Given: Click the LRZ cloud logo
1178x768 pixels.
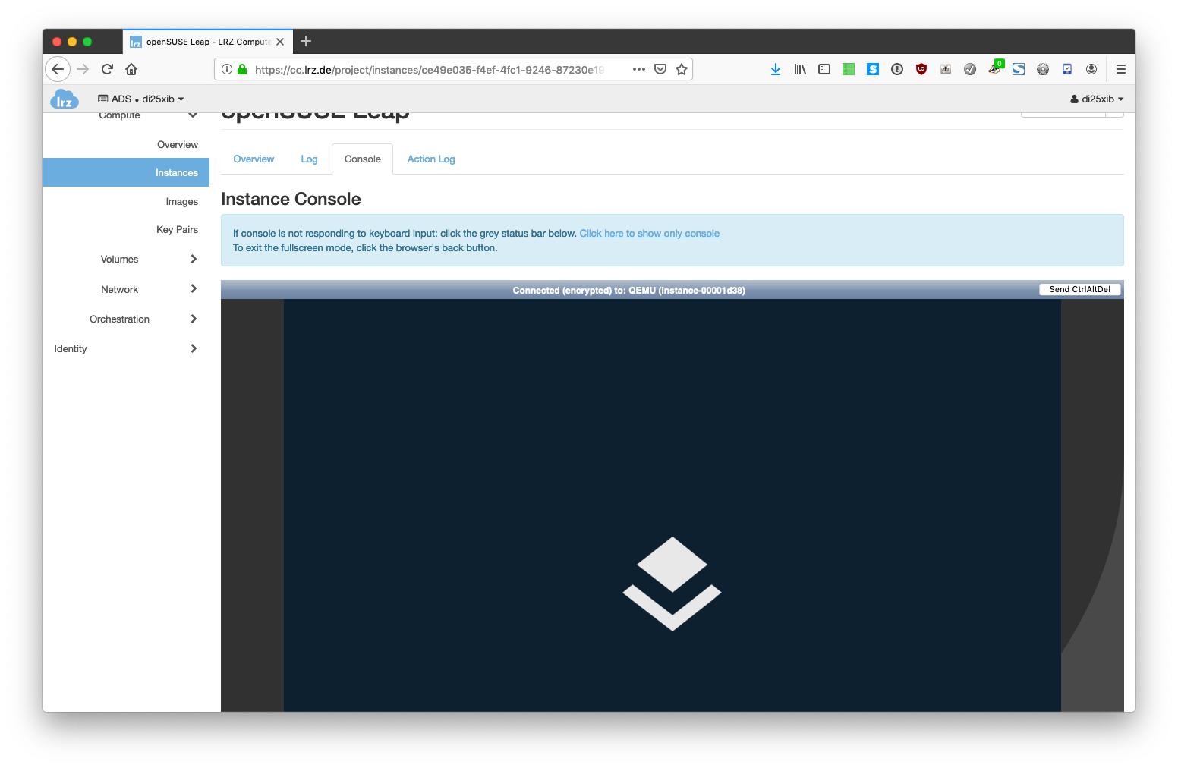Looking at the screenshot, I should tap(65, 99).
